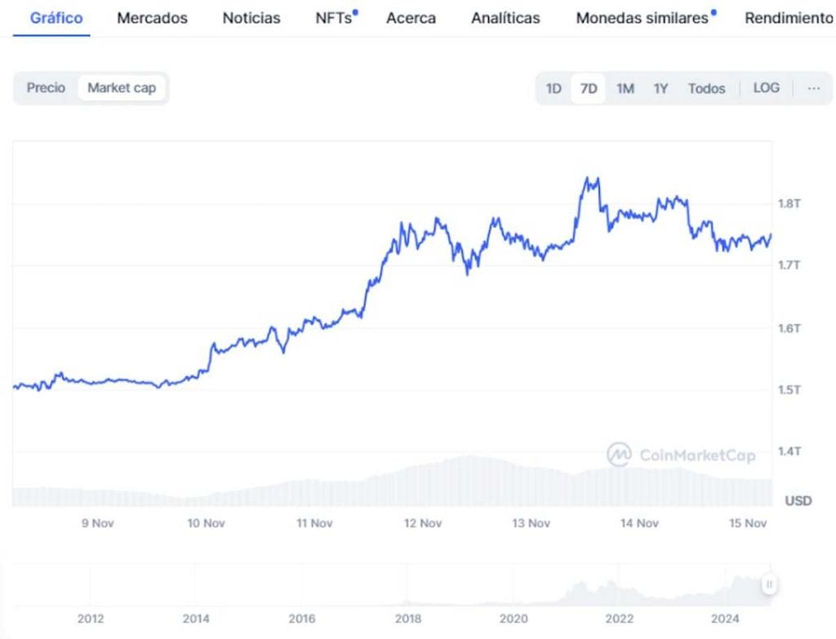Image resolution: width=836 pixels, height=639 pixels.
Task: Show the 1D chart range
Action: (554, 87)
